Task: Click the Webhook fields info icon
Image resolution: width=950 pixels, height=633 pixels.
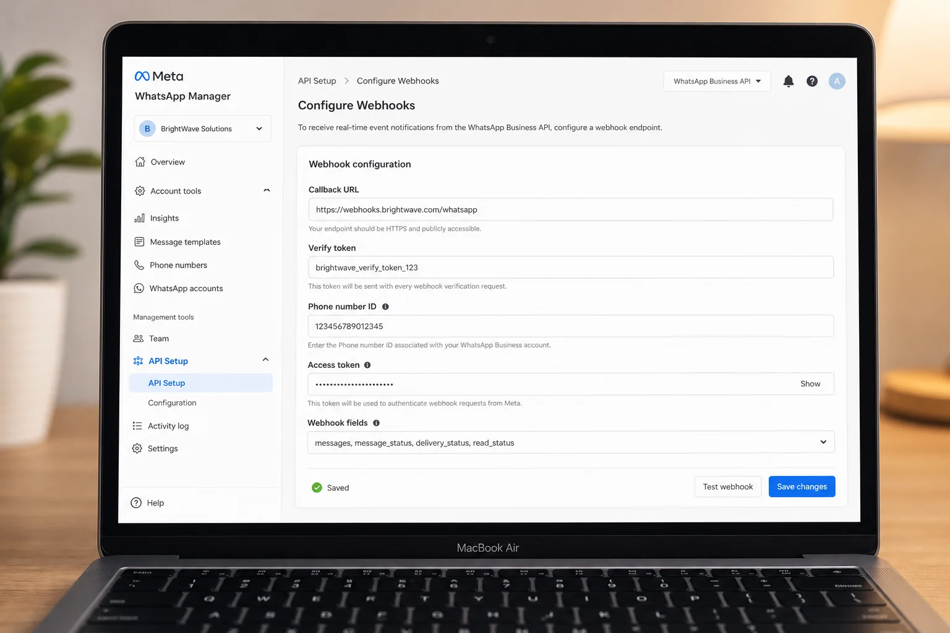Action: coord(376,423)
